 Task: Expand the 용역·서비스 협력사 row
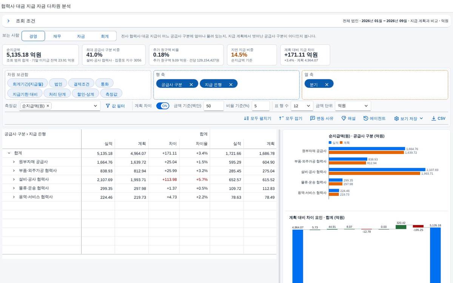[14, 197]
